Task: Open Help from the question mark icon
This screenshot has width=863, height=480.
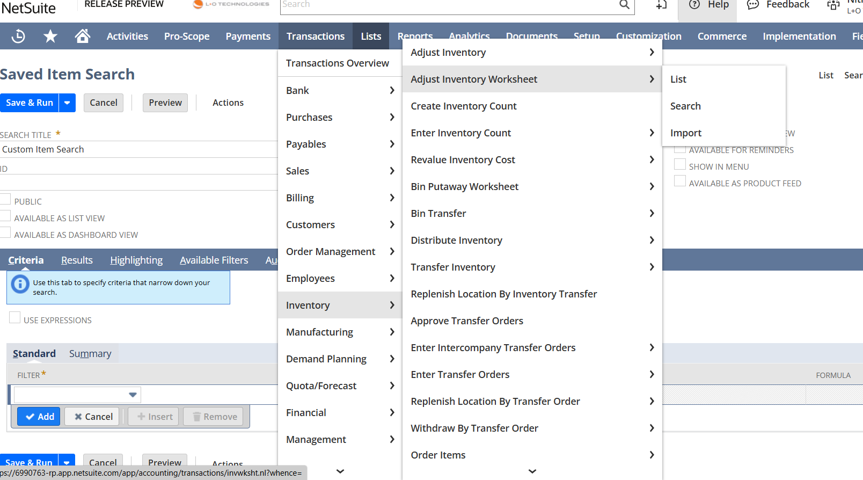Action: coord(694,5)
